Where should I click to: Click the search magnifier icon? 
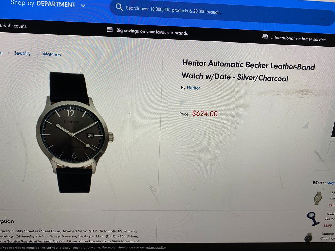[119, 7]
